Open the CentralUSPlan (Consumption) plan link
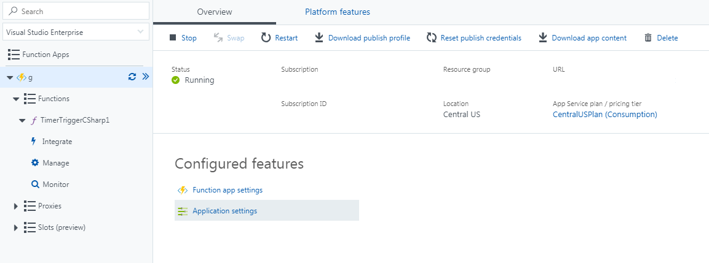This screenshot has width=709, height=263. tap(604, 115)
